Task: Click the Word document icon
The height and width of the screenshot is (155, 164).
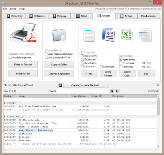Action: point(108,35)
